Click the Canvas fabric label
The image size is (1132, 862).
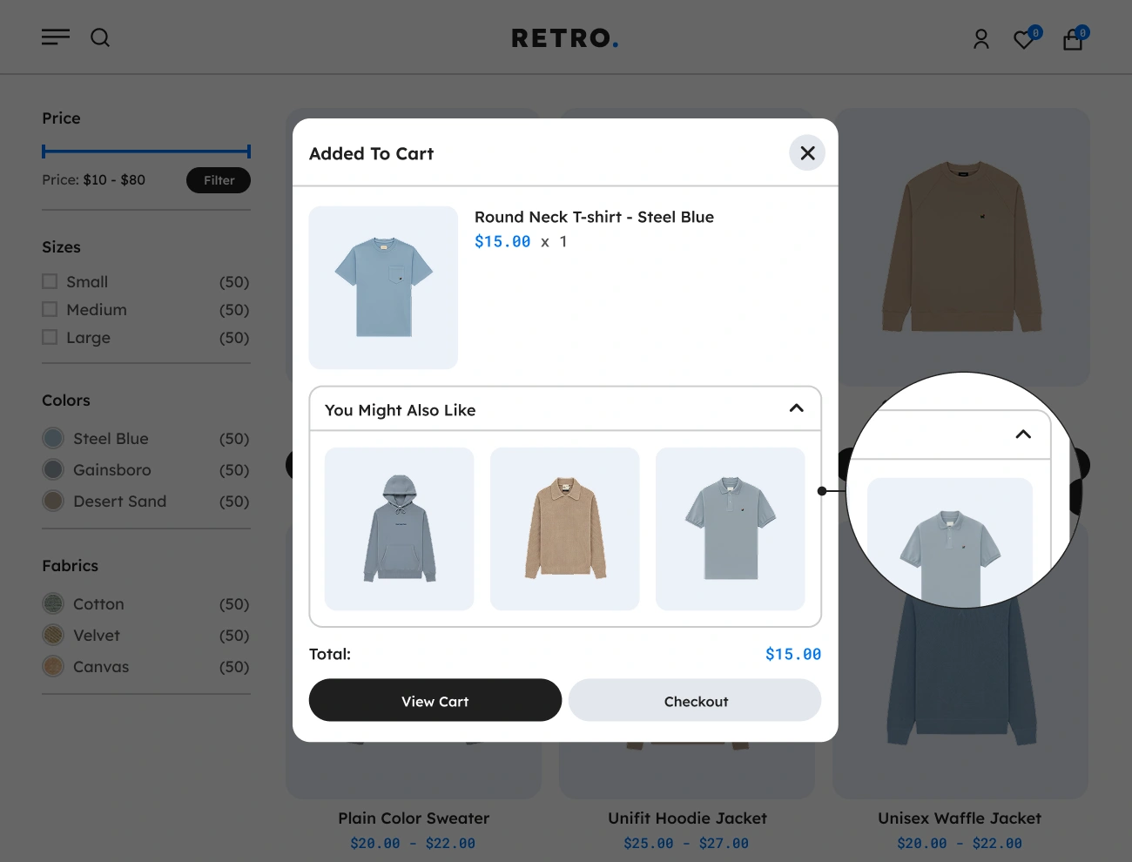pos(101,667)
